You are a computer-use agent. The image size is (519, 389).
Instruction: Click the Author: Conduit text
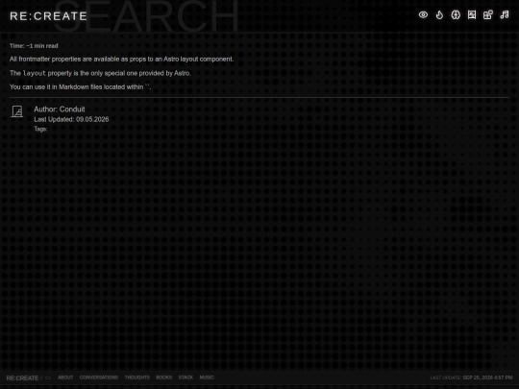pos(60,109)
